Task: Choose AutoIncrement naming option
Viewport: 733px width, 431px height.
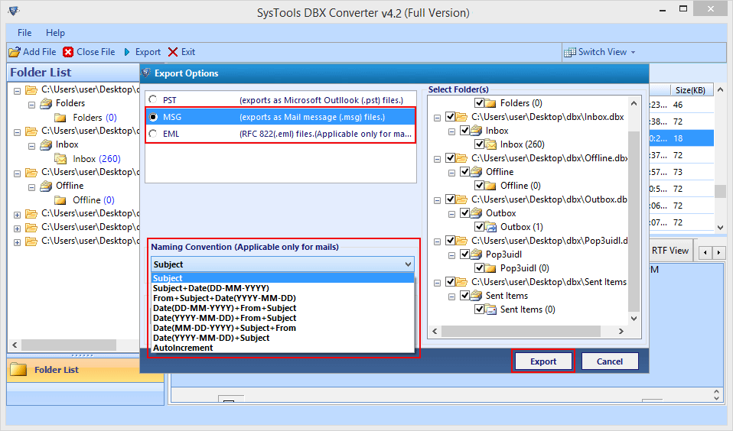Action: pos(283,348)
